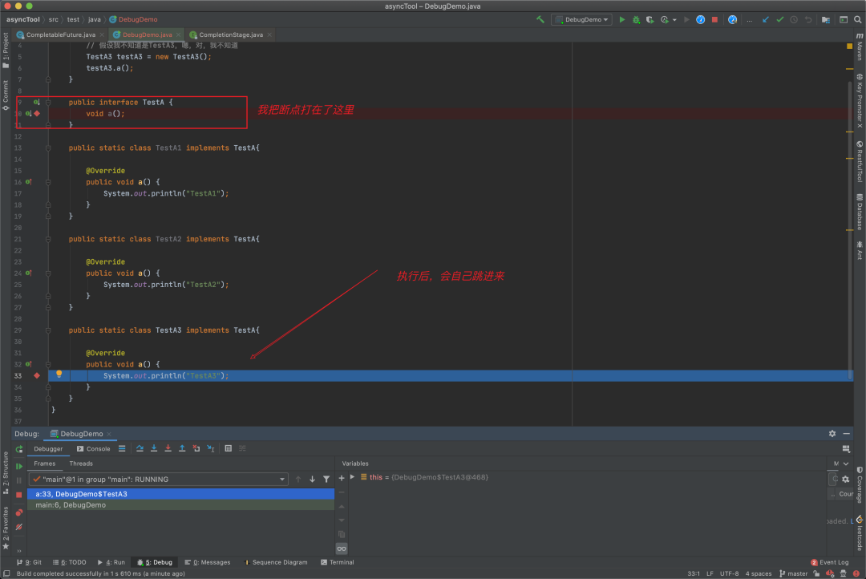Click the Resume Program icon in debug panel
This screenshot has width=866, height=579.
[19, 466]
